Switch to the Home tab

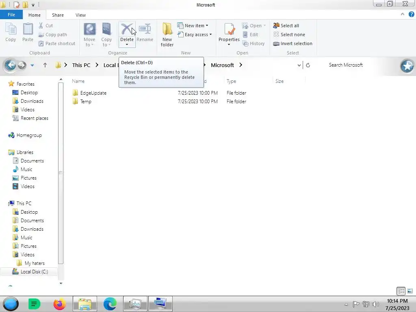pos(35,15)
